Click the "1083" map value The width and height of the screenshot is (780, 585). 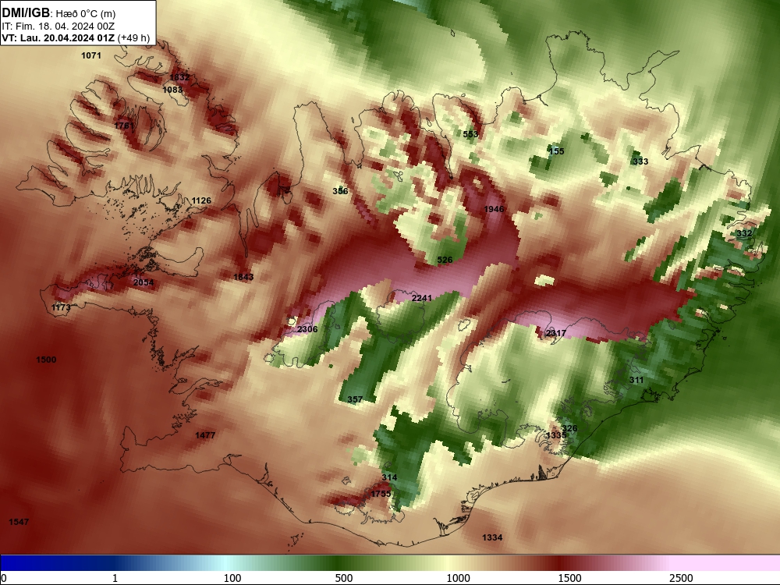tap(172, 90)
